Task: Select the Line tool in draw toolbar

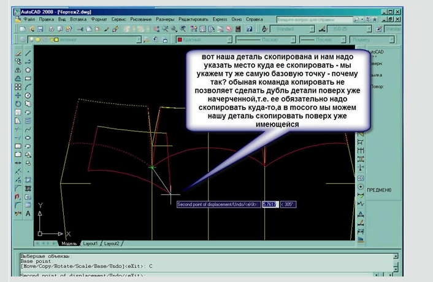Action: 28,53
